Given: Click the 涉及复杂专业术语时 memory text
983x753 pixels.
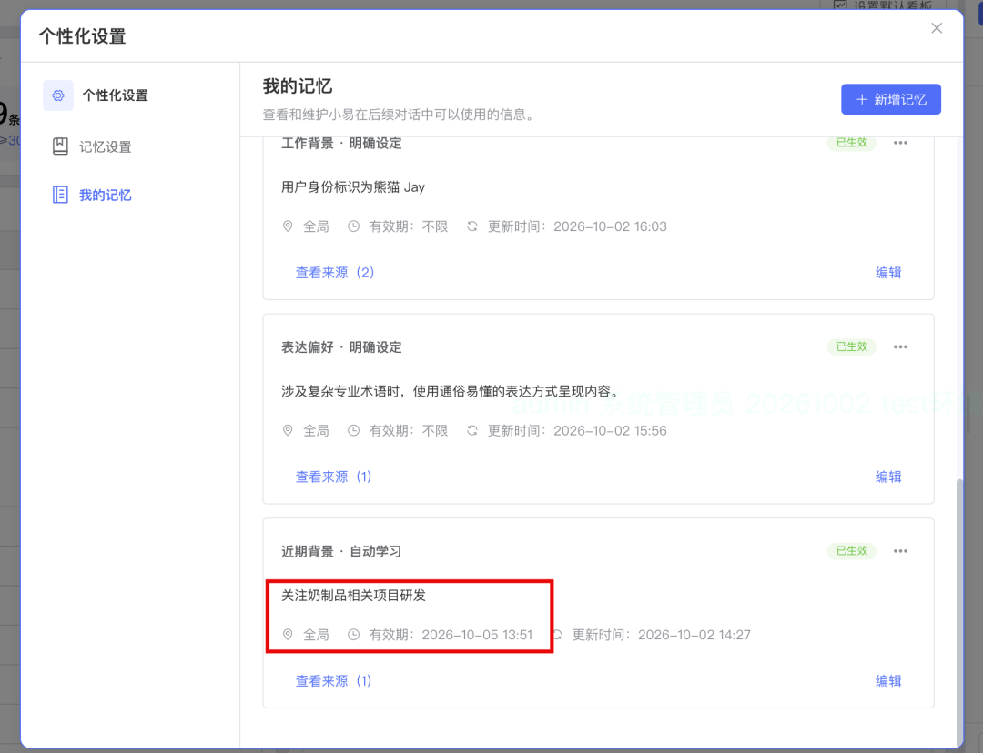Looking at the screenshot, I should (x=451, y=392).
